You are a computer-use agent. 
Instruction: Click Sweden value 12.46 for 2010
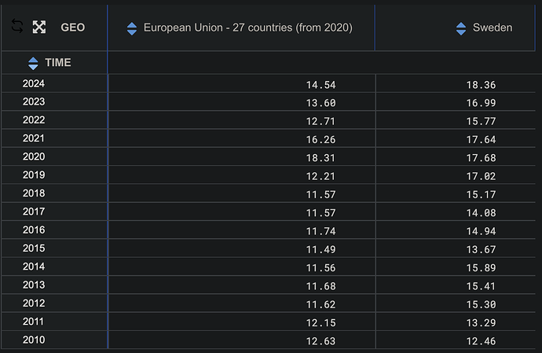click(x=481, y=341)
